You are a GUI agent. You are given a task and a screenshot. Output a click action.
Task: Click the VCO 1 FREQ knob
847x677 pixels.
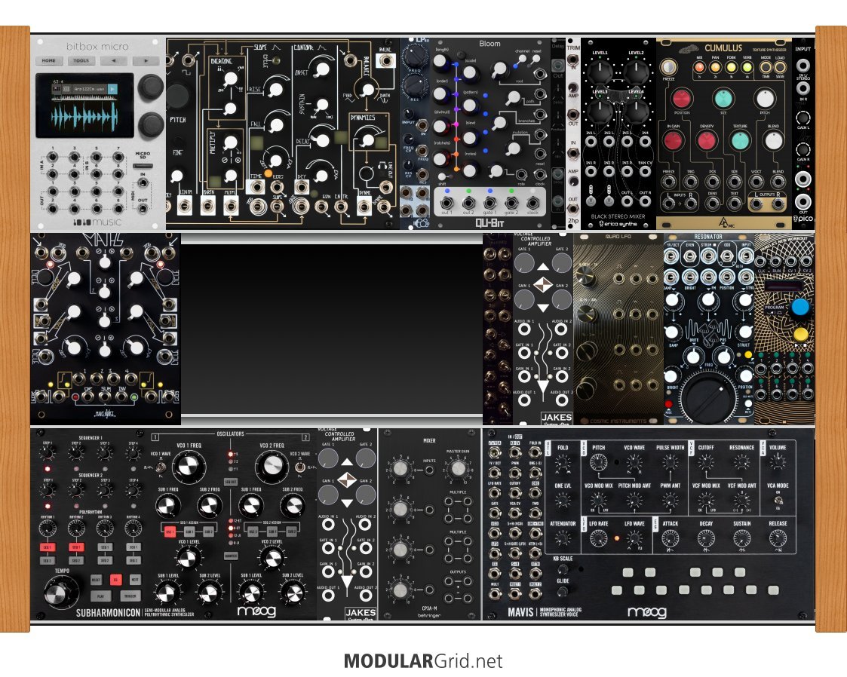coord(188,467)
